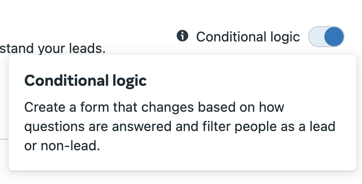Image resolution: width=362 pixels, height=184 pixels.
Task: Click the words "questions are answered" in tooltip
Action: [98, 127]
